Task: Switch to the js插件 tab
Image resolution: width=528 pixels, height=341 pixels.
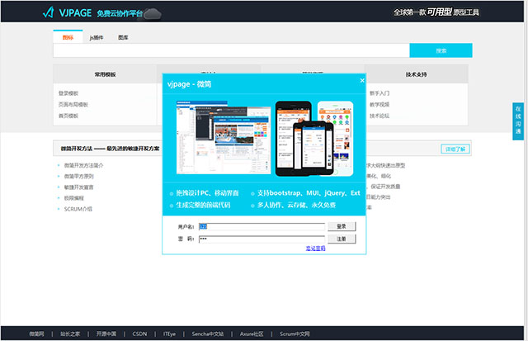Action: (97, 37)
